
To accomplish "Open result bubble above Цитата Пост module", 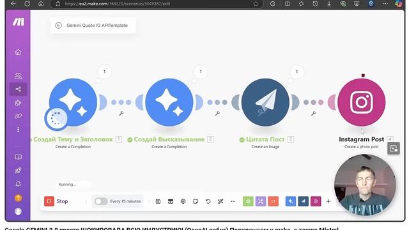I will point(297,72).
